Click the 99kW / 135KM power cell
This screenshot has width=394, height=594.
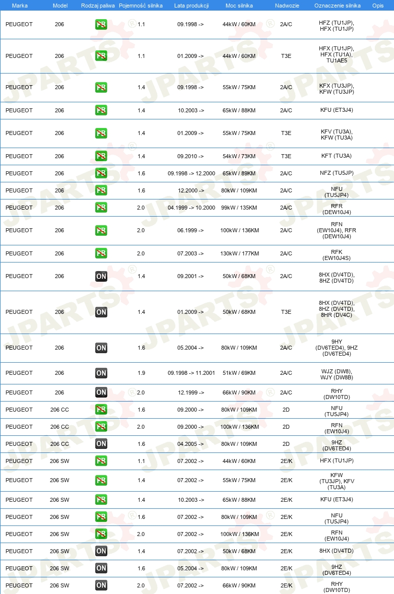pyautogui.click(x=239, y=208)
